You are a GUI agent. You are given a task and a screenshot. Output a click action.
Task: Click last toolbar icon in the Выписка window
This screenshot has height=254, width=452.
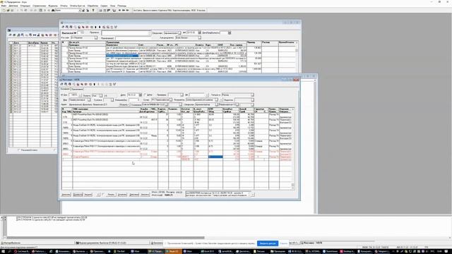(116, 27)
